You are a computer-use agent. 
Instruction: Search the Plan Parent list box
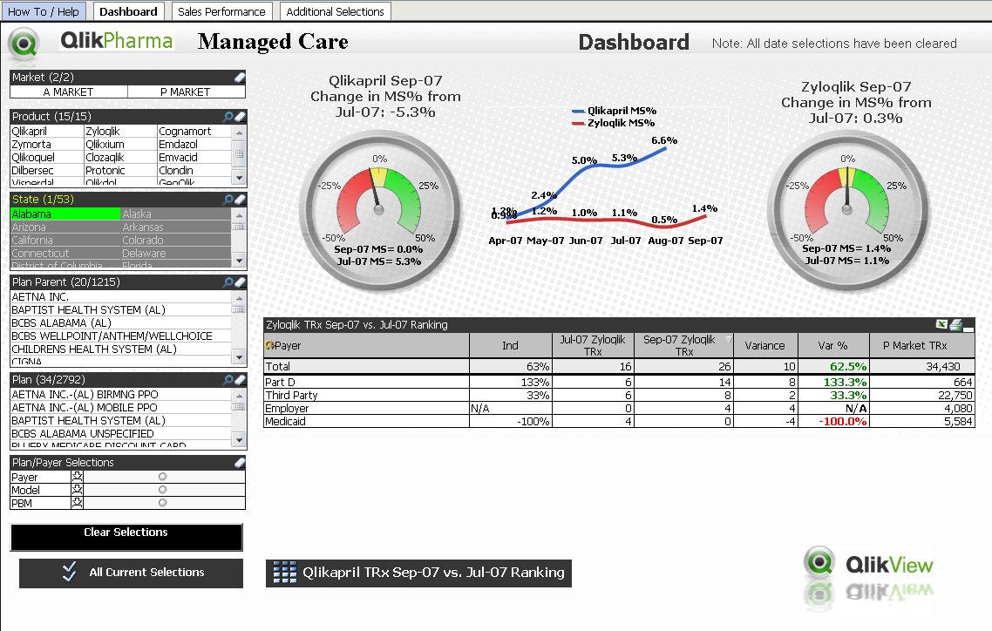pyautogui.click(x=228, y=282)
